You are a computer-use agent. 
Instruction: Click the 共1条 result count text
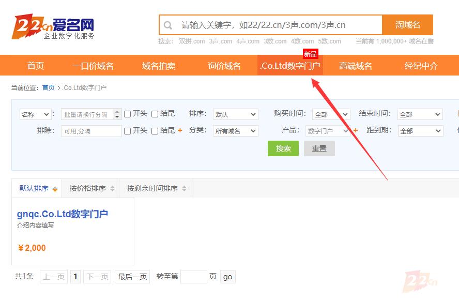24,276
